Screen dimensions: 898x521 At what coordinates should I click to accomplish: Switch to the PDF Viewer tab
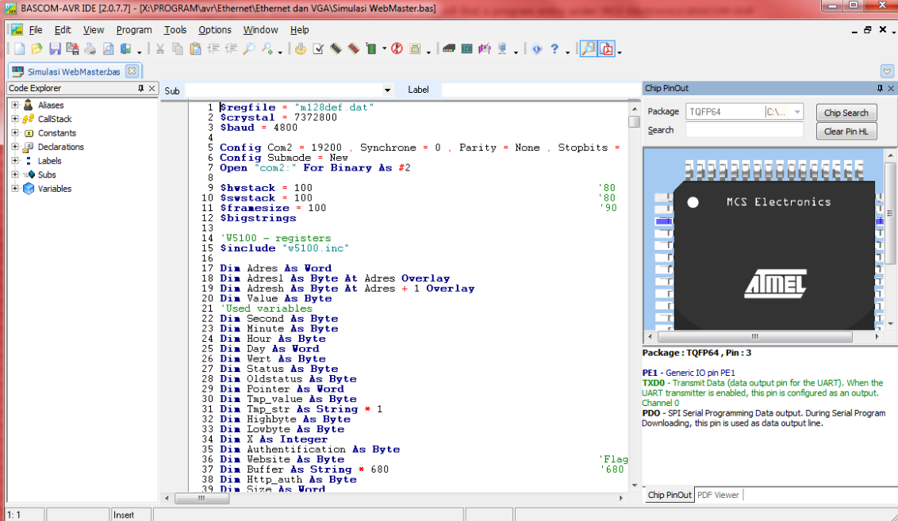tap(718, 495)
